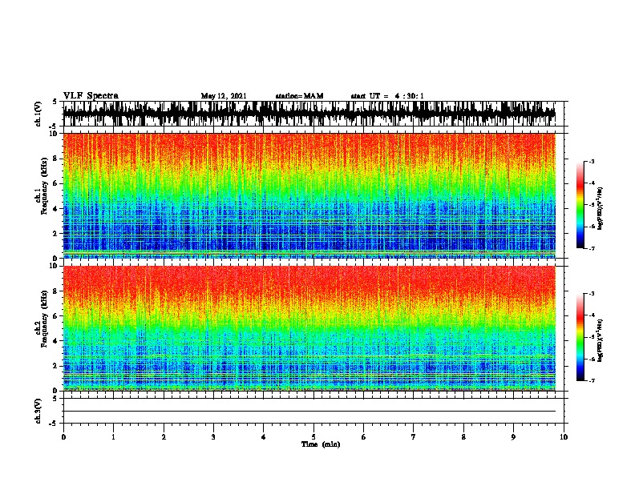
Task: Click the time axis tick label "8"
Action: 463,437
